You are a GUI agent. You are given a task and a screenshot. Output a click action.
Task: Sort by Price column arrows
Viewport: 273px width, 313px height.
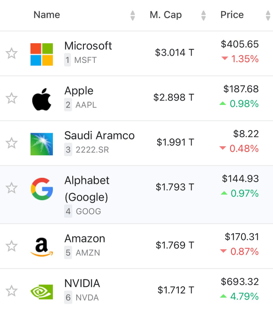pos(268,15)
